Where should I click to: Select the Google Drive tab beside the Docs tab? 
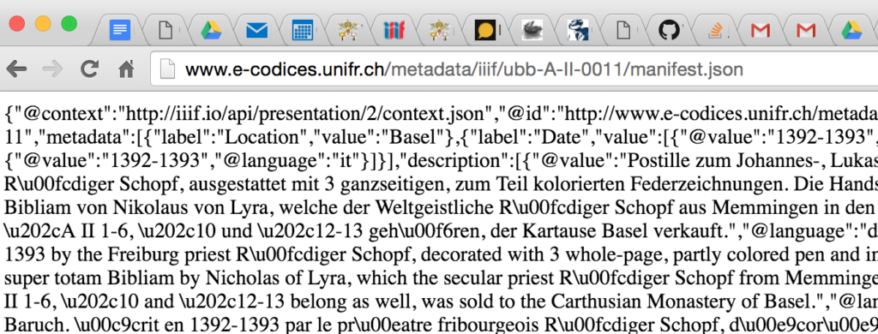pyautogui.click(x=212, y=30)
